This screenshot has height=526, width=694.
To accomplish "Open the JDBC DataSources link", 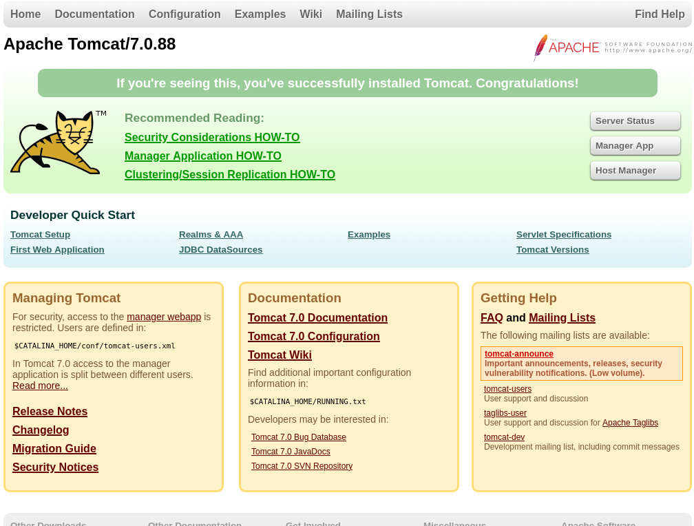I will [x=220, y=250].
